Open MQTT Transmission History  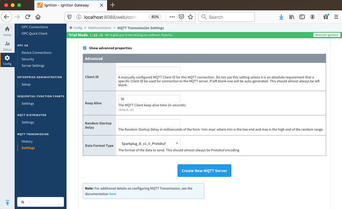click(27, 141)
